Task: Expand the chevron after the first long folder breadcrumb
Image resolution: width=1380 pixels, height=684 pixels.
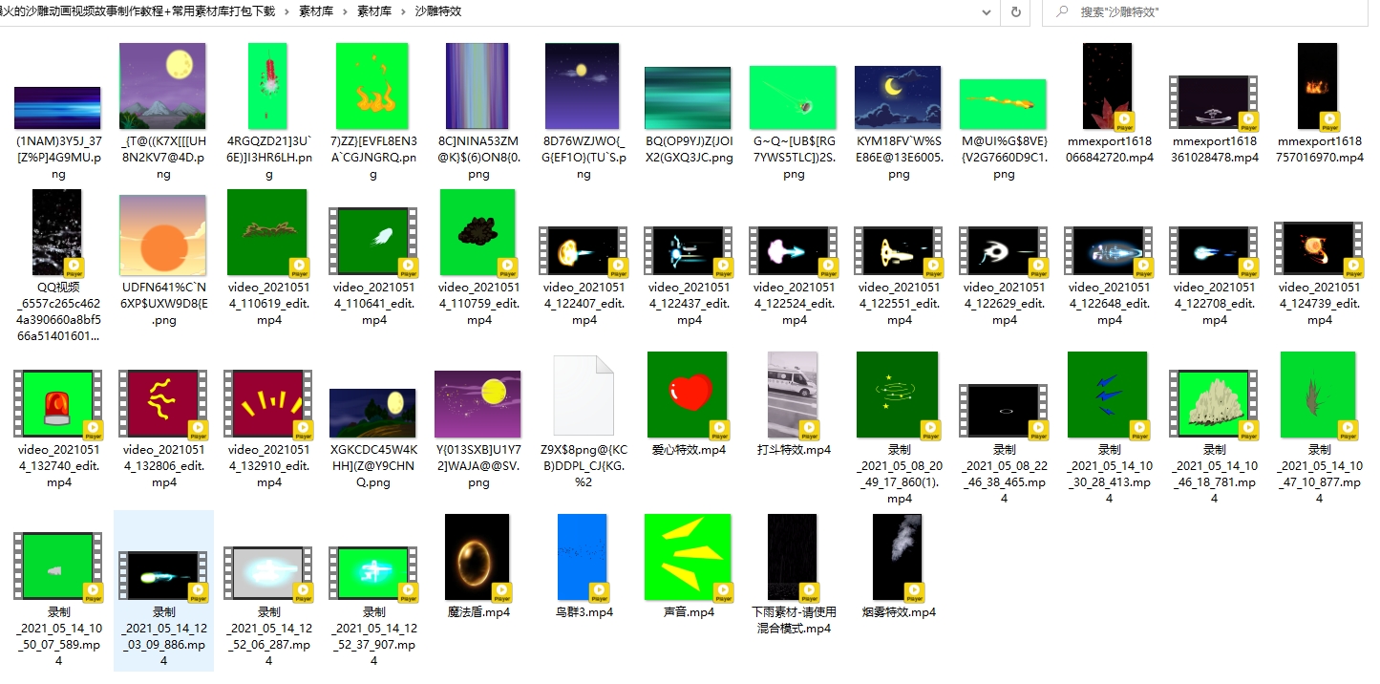Action: pyautogui.click(x=287, y=11)
